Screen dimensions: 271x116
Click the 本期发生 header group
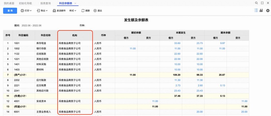coord(182,32)
